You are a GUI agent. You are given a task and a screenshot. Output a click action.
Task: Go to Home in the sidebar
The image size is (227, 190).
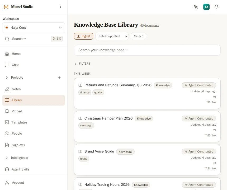pos(34,54)
